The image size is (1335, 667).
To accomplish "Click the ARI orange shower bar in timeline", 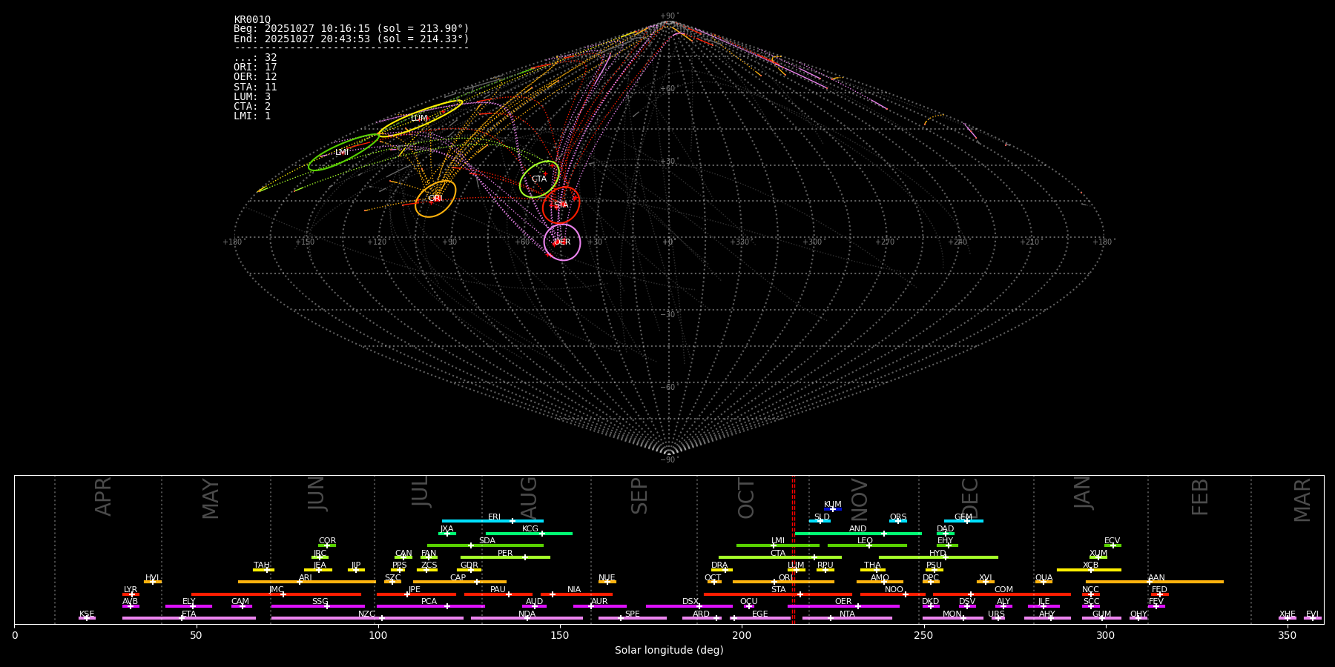I will (306, 582).
